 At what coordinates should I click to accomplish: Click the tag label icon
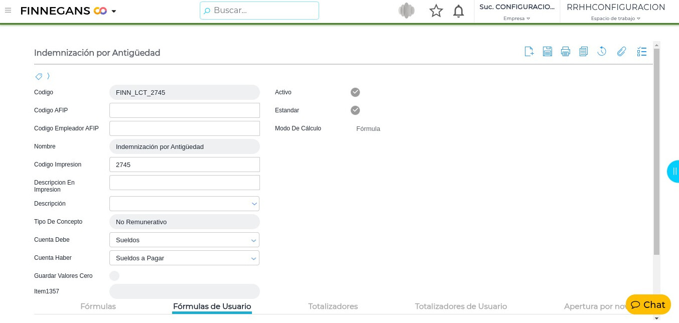(x=39, y=76)
